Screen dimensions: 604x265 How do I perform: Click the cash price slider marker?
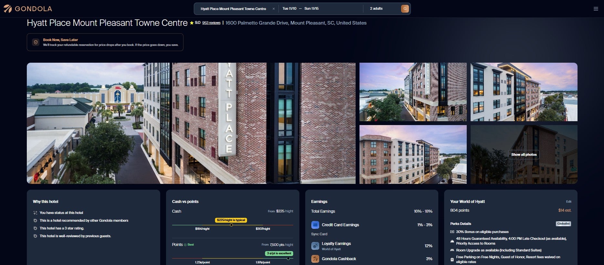pyautogui.click(x=231, y=225)
